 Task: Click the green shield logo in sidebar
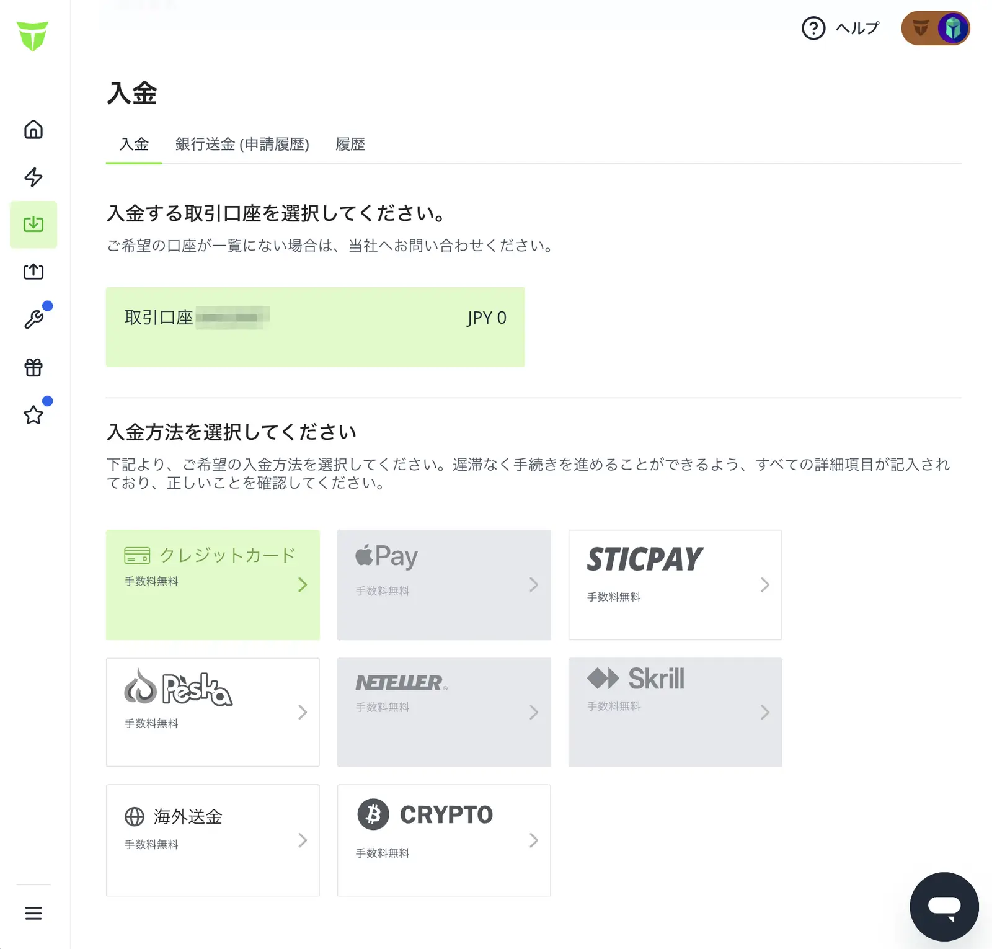point(32,36)
